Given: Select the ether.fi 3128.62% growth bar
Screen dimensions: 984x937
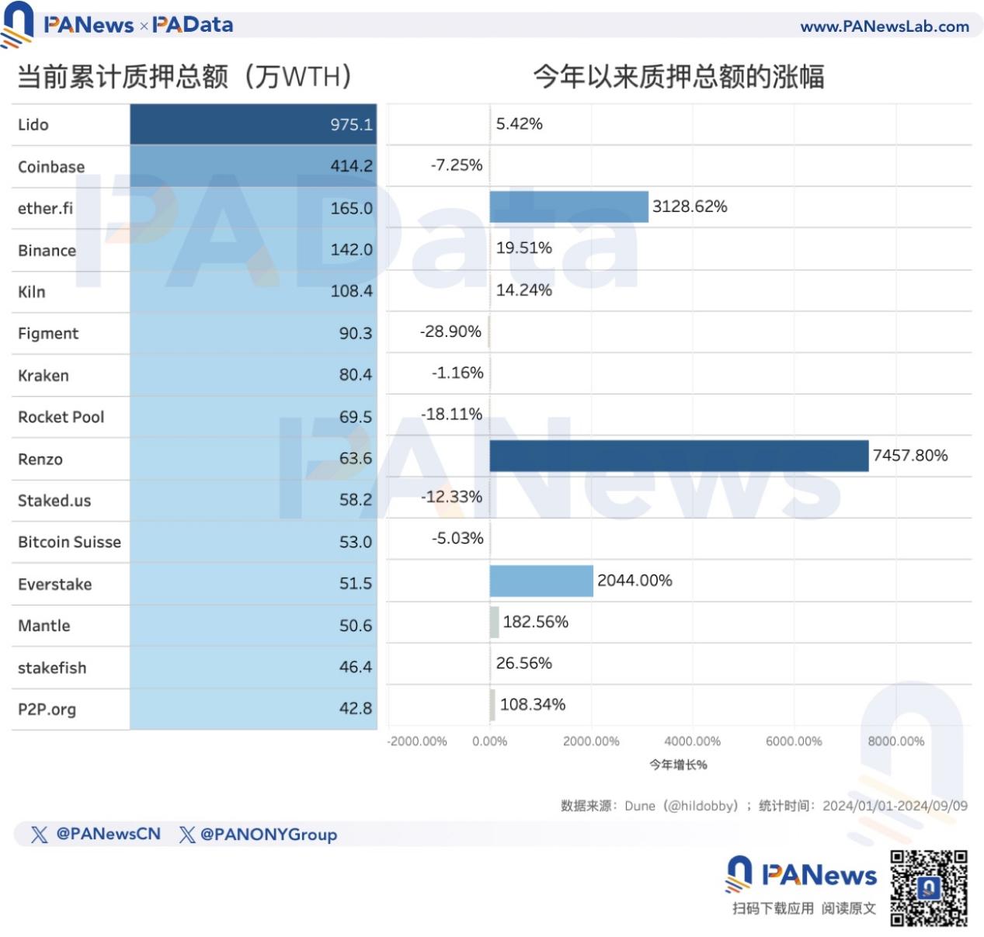Looking at the screenshot, I should 568,206.
